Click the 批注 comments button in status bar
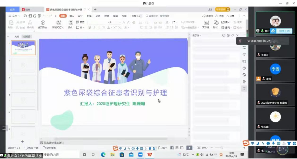 [163, 148]
